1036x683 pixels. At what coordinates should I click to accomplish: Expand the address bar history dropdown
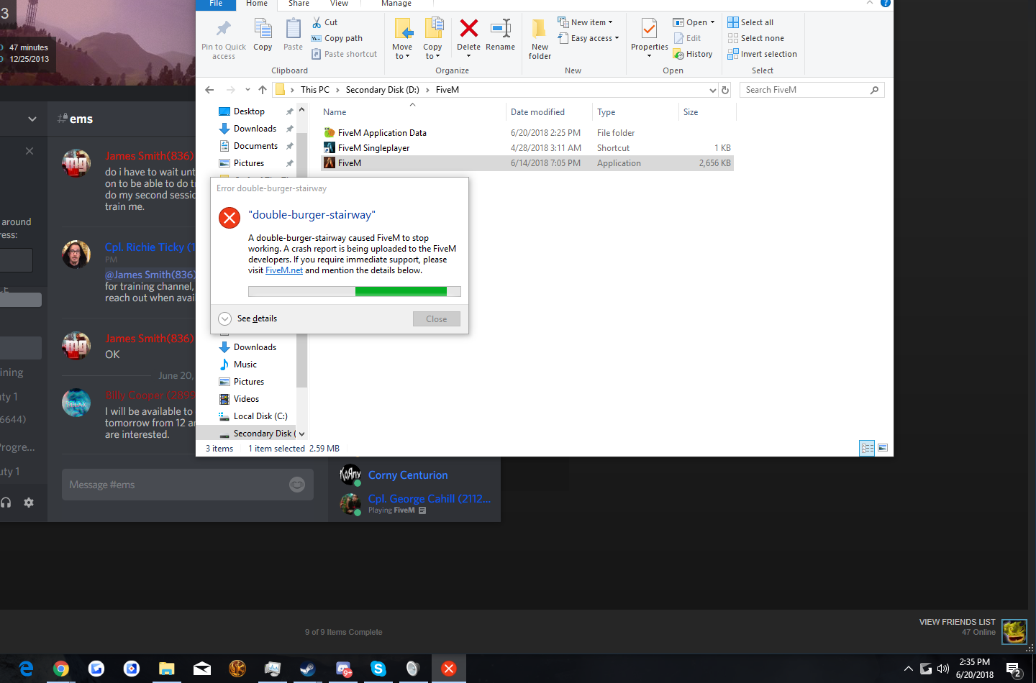click(x=713, y=90)
